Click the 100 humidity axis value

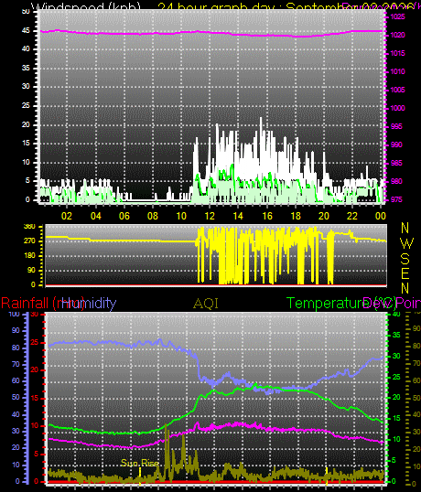coord(14,314)
